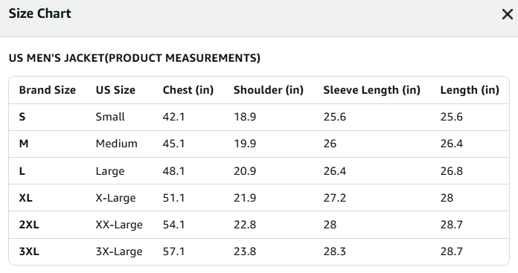Click the Shoulder (in) column header
The height and width of the screenshot is (273, 518).
(x=268, y=90)
